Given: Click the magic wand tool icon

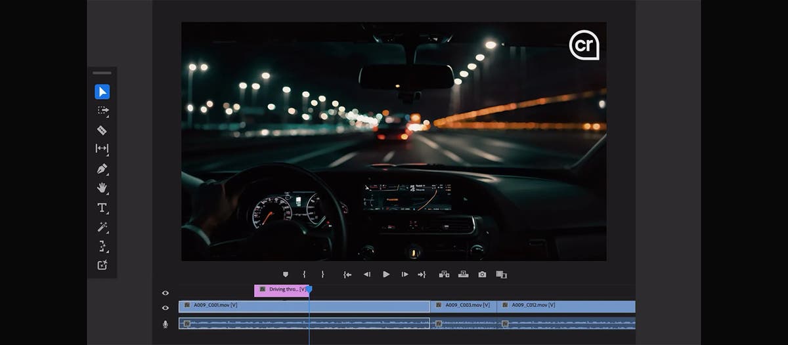Looking at the screenshot, I should 102,227.
